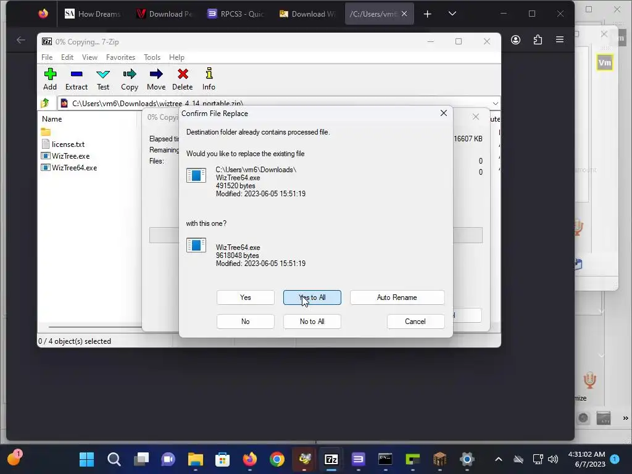This screenshot has height=474, width=632.
Task: Click No to All button
Action: point(312,321)
